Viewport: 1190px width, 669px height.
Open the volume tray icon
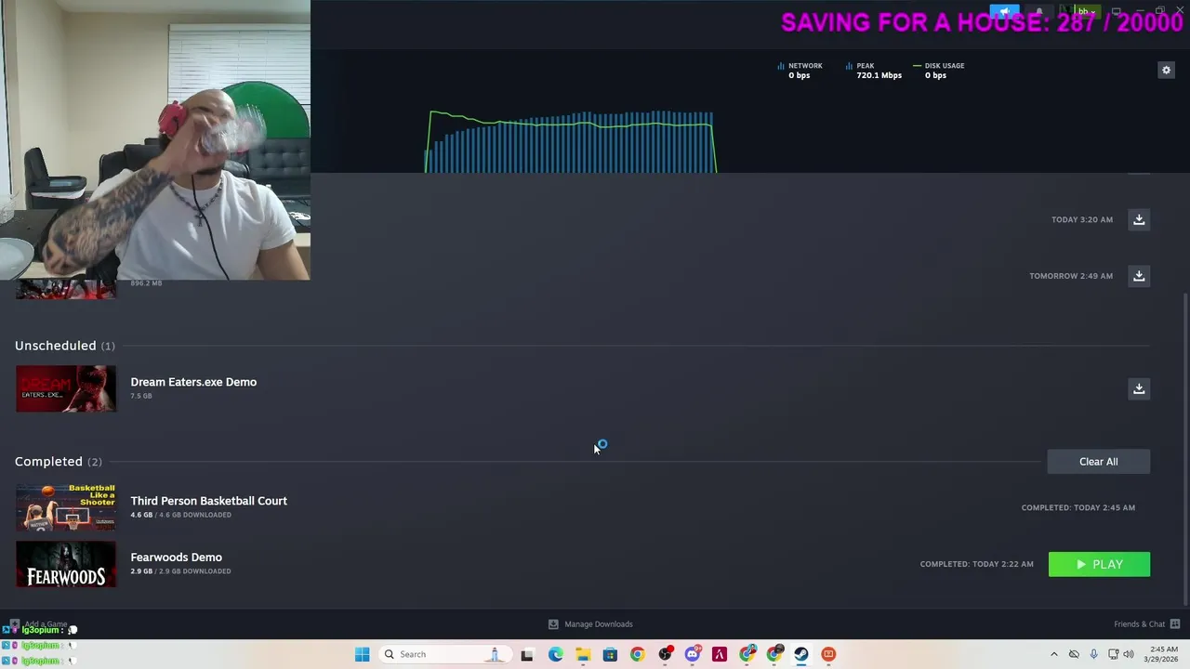click(1128, 654)
